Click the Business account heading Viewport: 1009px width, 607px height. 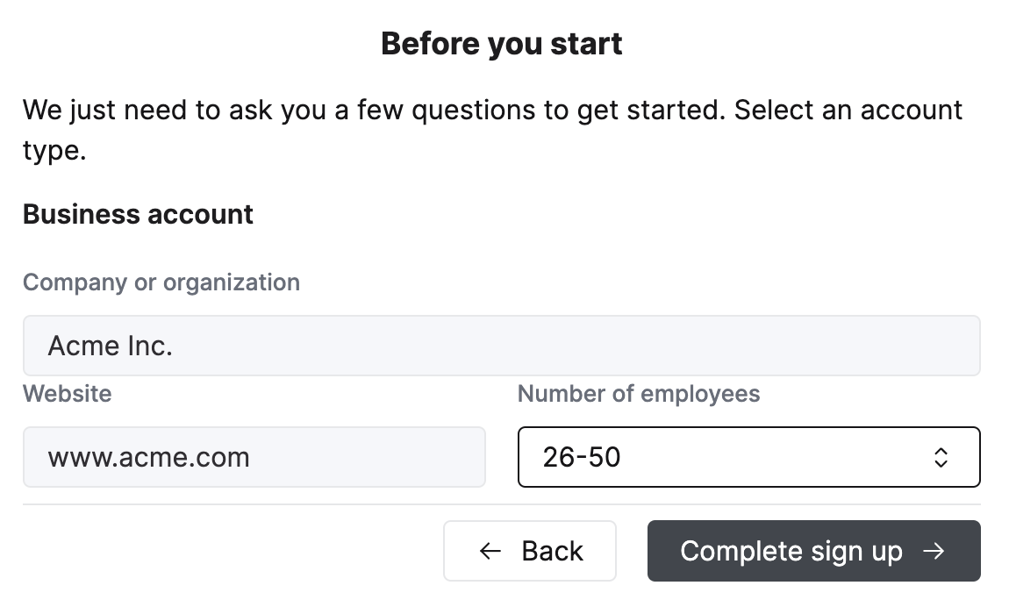click(x=137, y=213)
